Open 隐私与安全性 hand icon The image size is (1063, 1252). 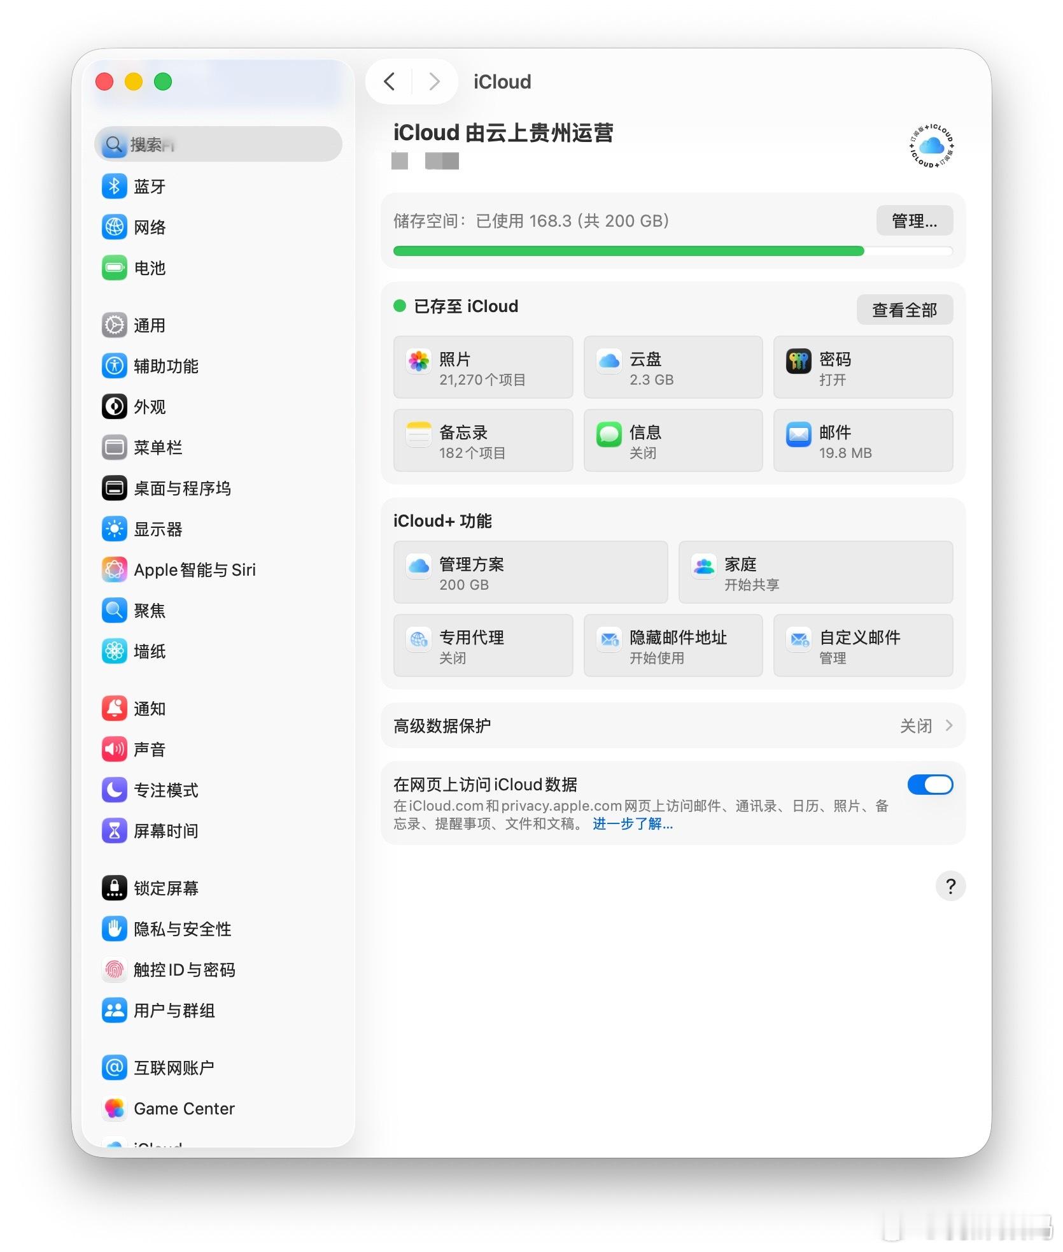click(115, 928)
